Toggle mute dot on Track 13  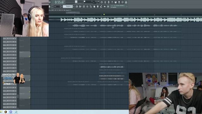(x=29, y=92)
